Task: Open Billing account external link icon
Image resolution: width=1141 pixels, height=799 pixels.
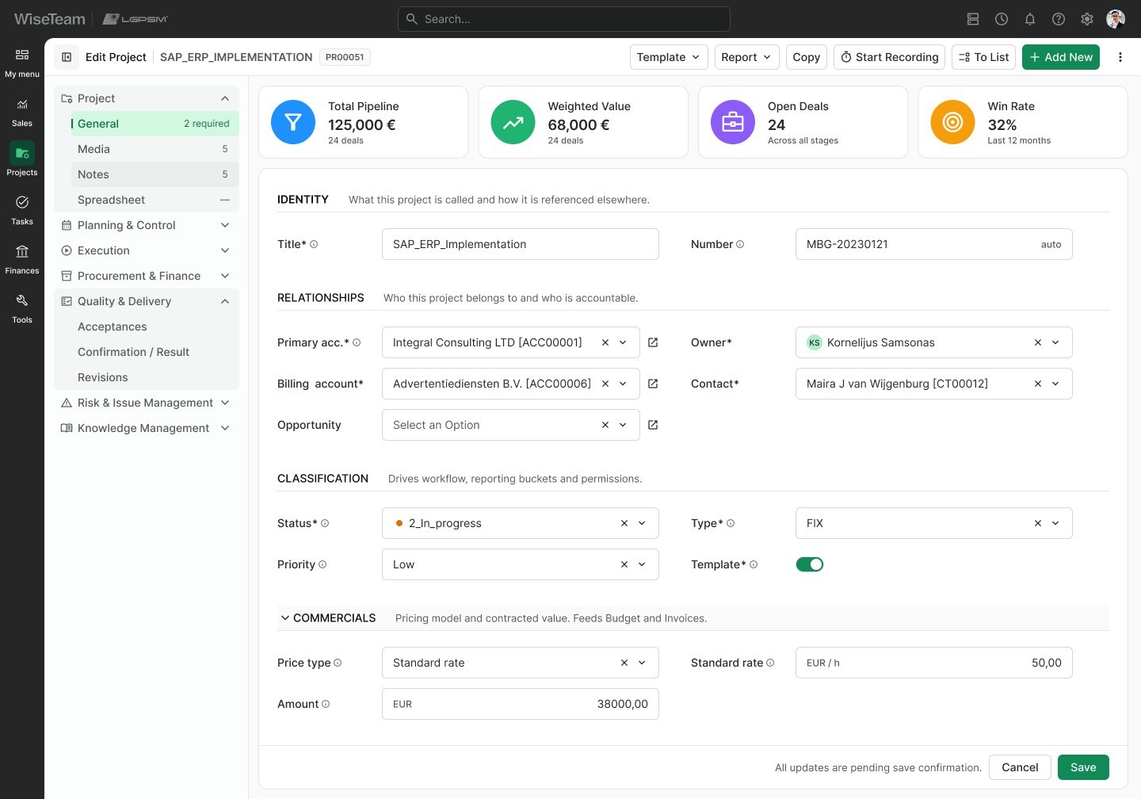Action: pyautogui.click(x=653, y=384)
